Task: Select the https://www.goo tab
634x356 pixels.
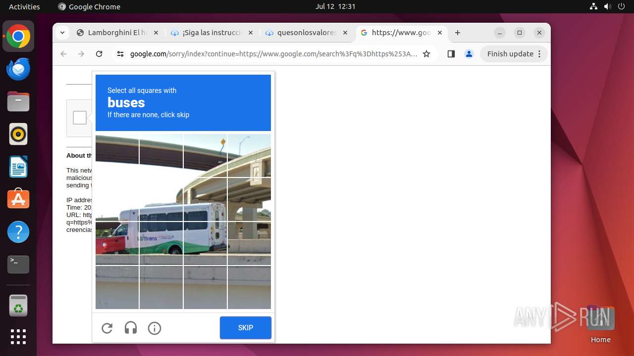Action: [x=401, y=33]
